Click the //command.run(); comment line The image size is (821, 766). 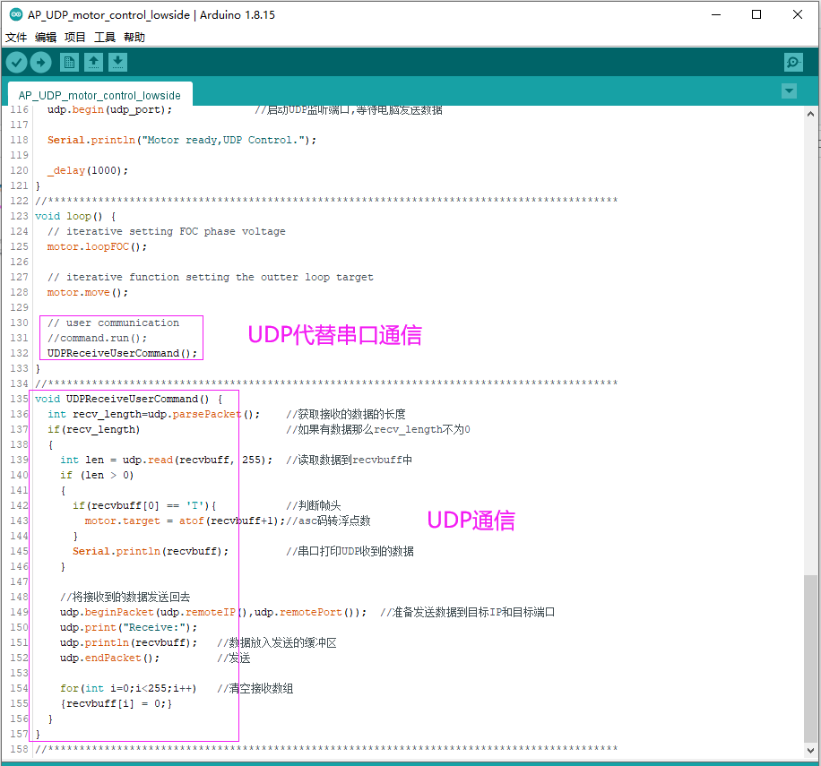(x=98, y=338)
